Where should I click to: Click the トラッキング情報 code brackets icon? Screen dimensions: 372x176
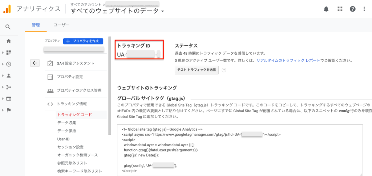pyautogui.click(x=50, y=104)
